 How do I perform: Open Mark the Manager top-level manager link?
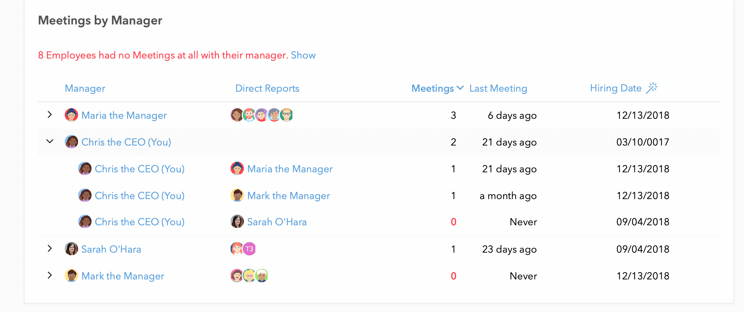tap(123, 276)
